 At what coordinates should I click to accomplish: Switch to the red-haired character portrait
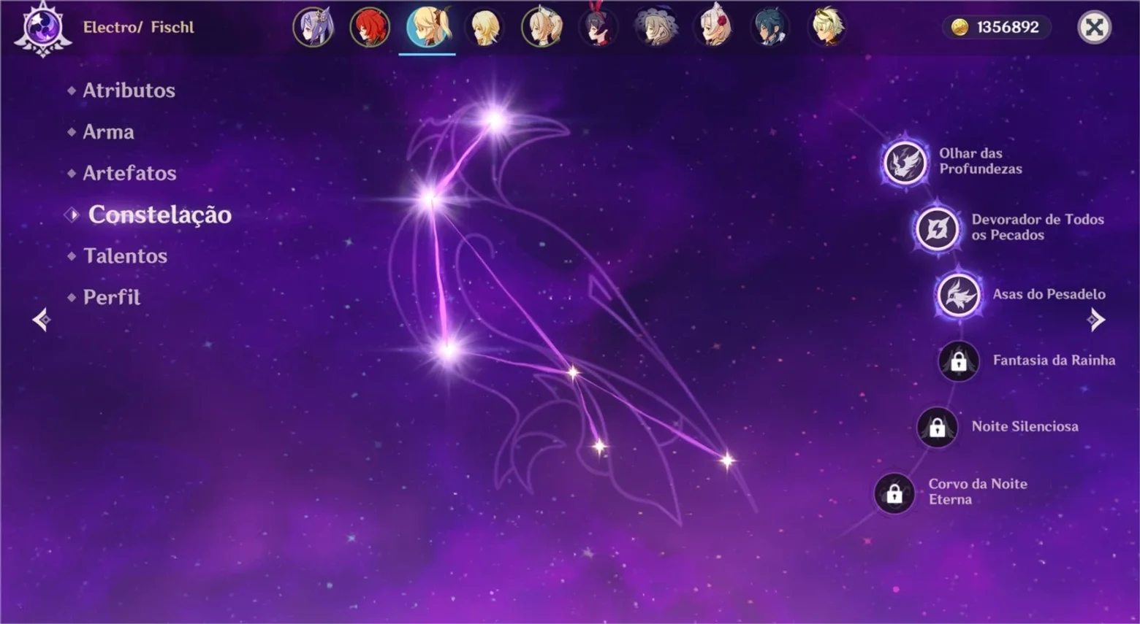click(x=370, y=28)
